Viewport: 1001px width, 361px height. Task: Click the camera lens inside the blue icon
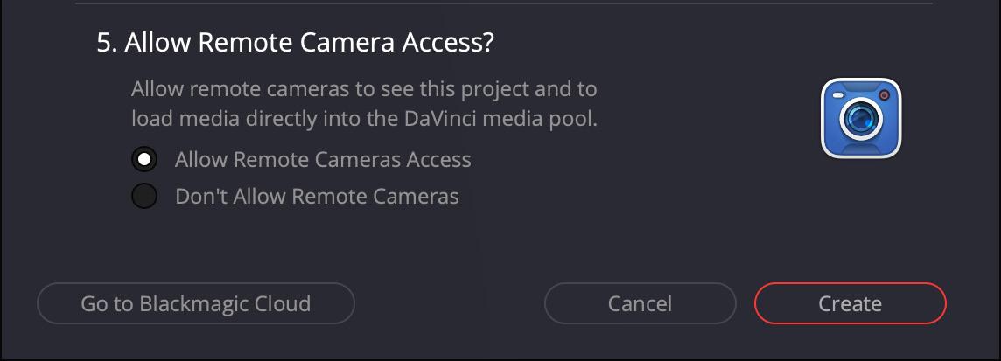click(x=861, y=120)
